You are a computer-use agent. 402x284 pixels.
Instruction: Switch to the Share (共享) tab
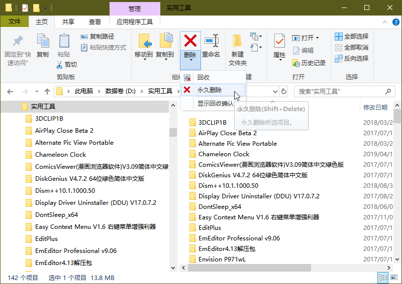click(68, 22)
